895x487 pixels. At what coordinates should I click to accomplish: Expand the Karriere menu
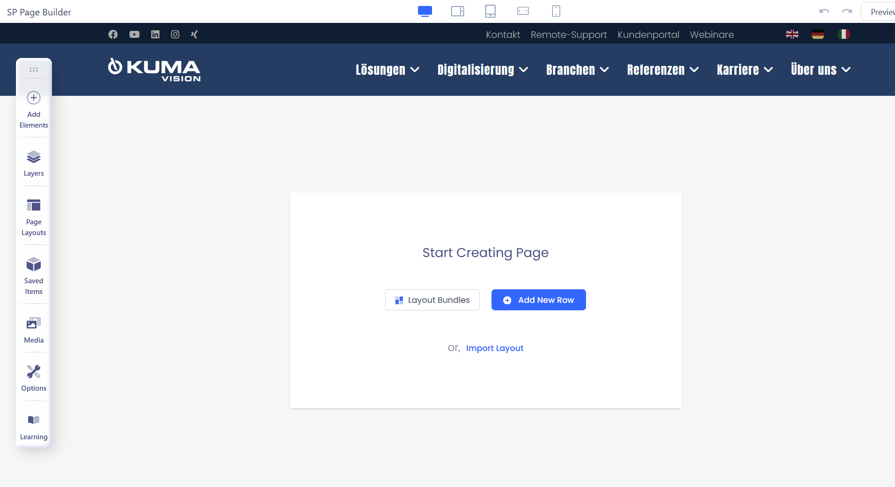point(745,70)
